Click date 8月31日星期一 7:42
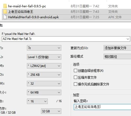This screenshot has height=116, width=131. (85, 6)
